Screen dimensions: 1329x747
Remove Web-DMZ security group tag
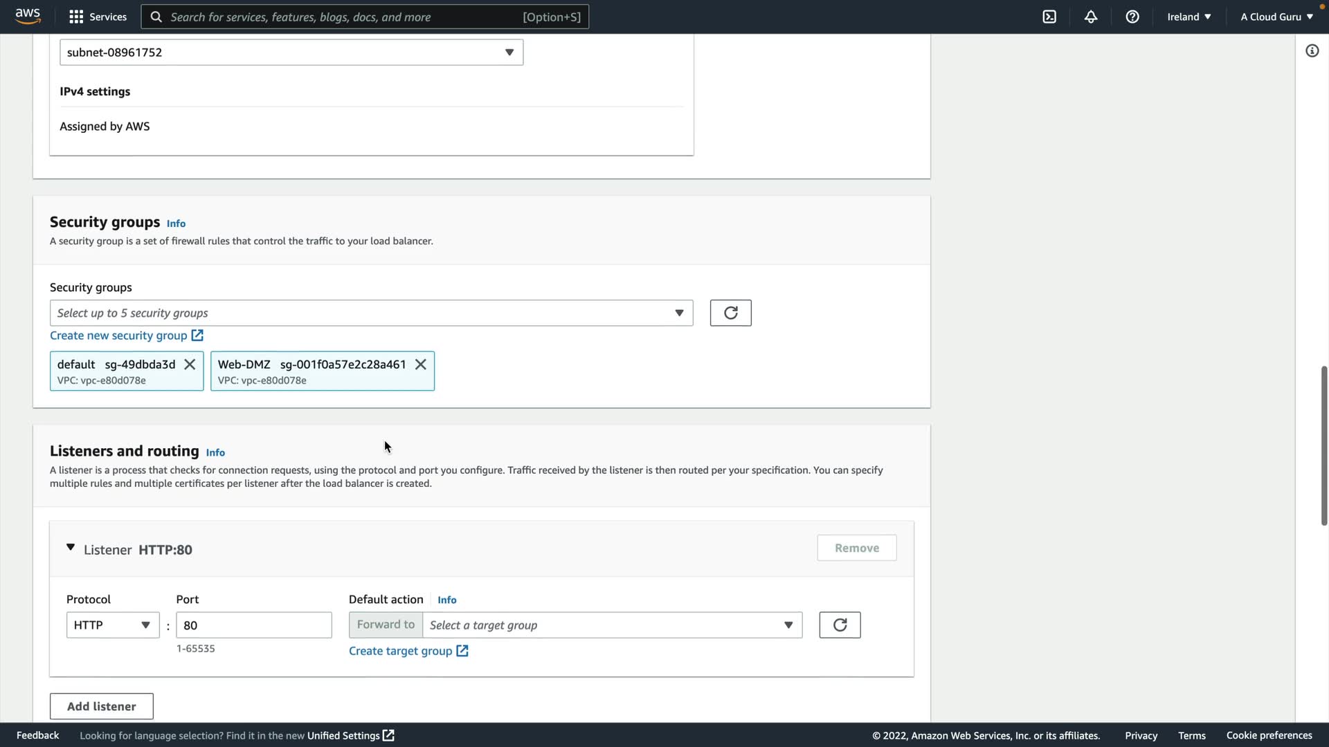click(420, 365)
